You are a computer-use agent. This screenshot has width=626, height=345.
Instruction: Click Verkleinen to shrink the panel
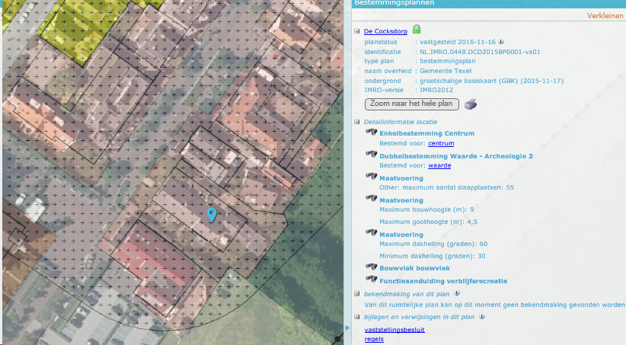click(x=605, y=15)
